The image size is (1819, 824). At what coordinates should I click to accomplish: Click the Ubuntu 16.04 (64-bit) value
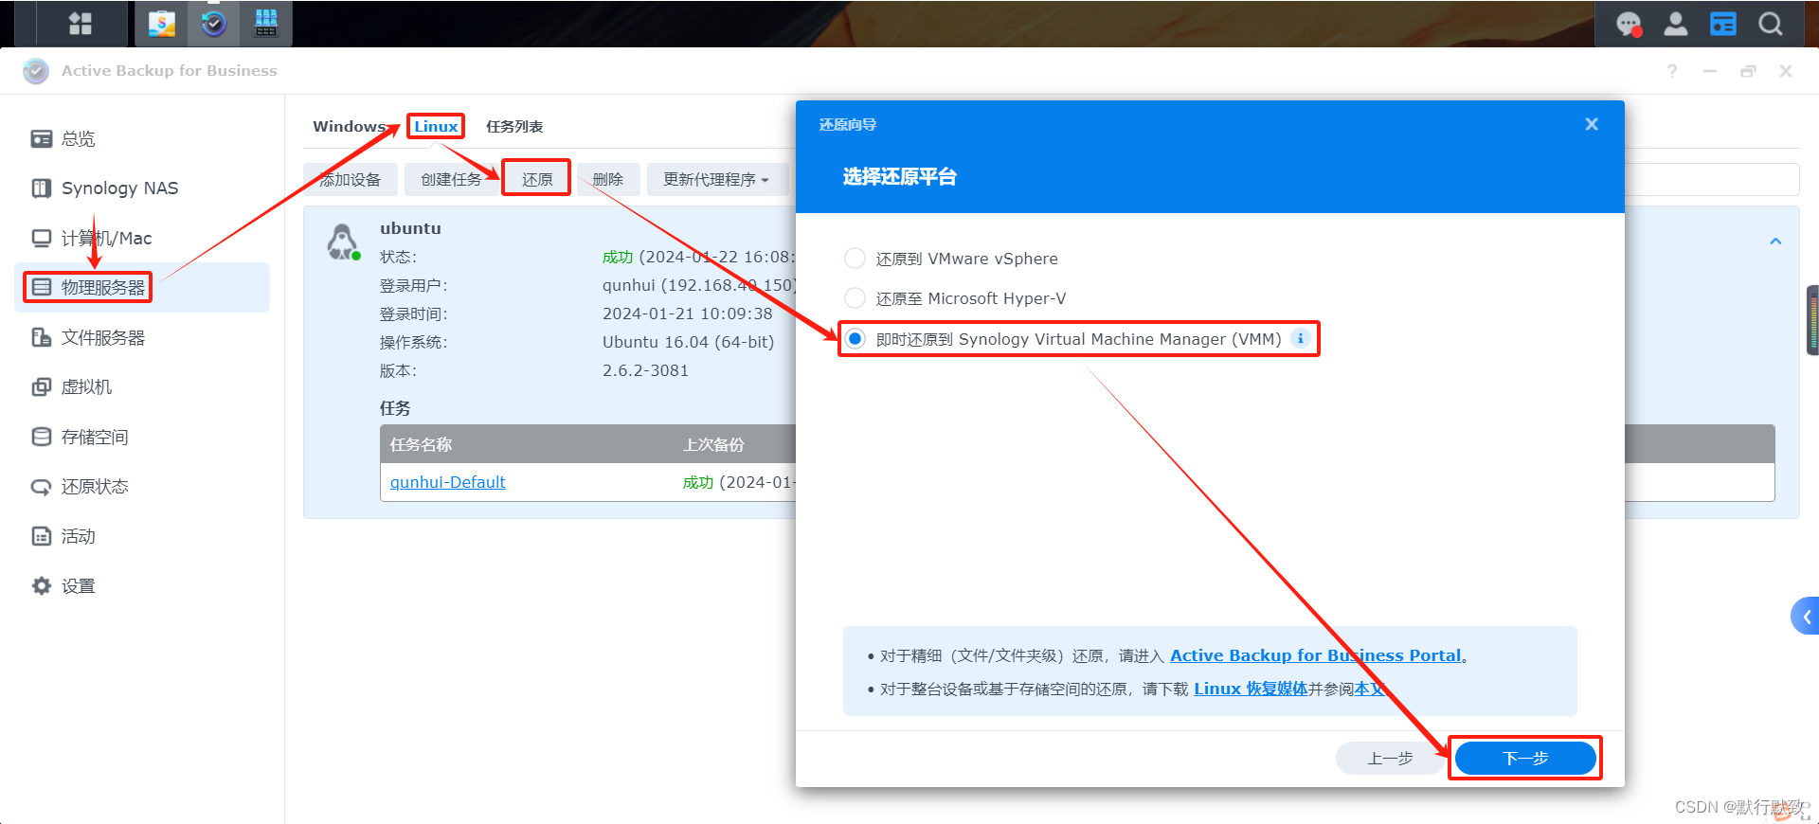[x=689, y=342]
